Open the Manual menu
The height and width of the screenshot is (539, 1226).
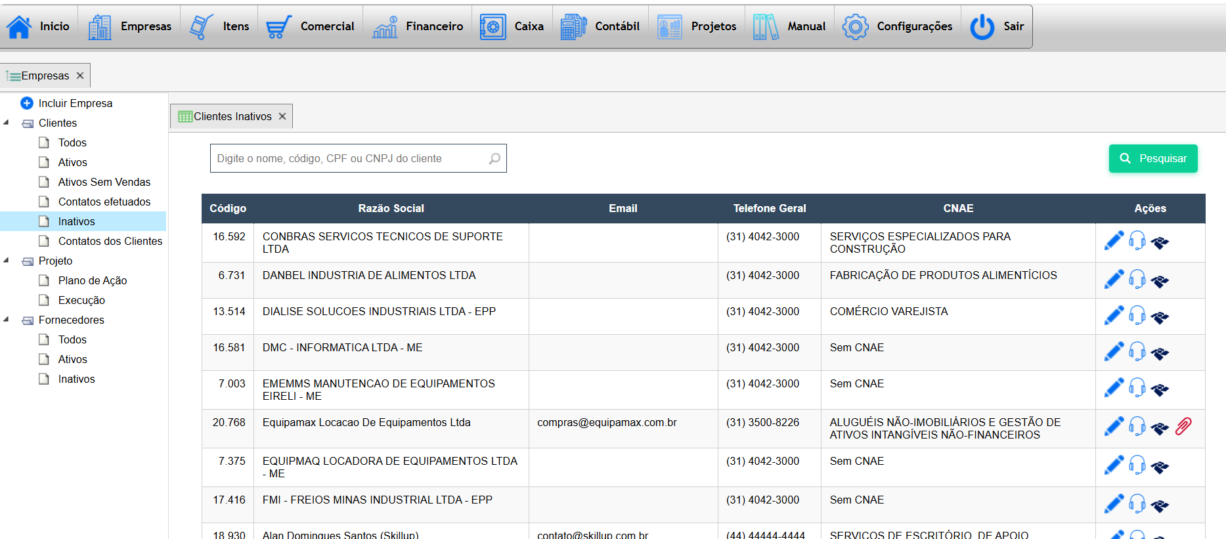pyautogui.click(x=789, y=26)
